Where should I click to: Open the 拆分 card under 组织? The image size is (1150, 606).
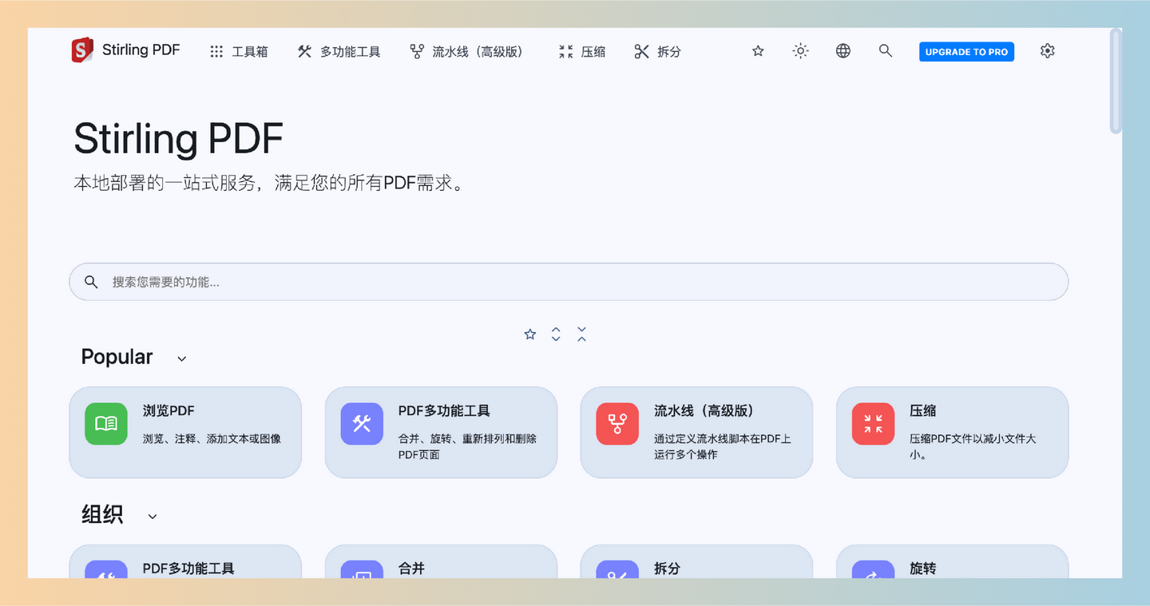[696, 561]
